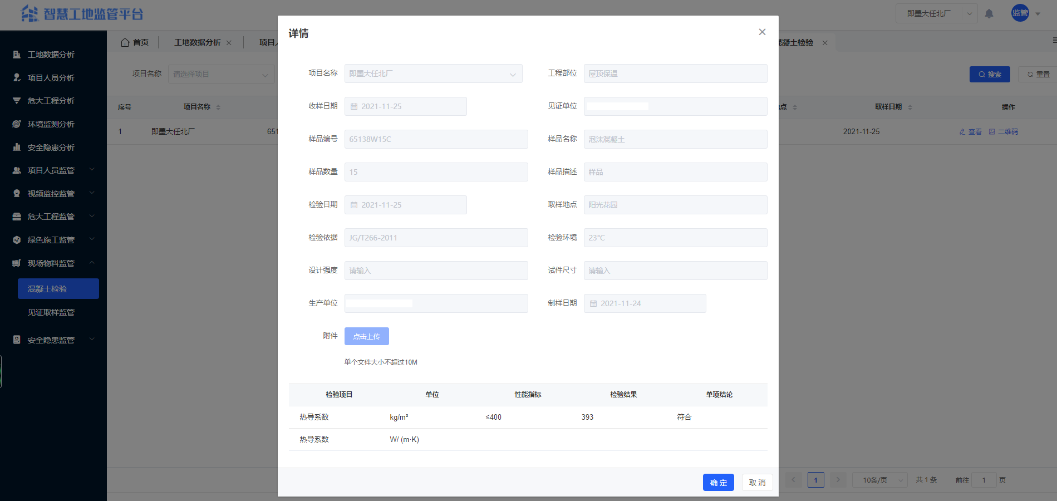1057x501 pixels.
Task: Open 项目名称 dropdown in dialog
Action: click(x=433, y=73)
